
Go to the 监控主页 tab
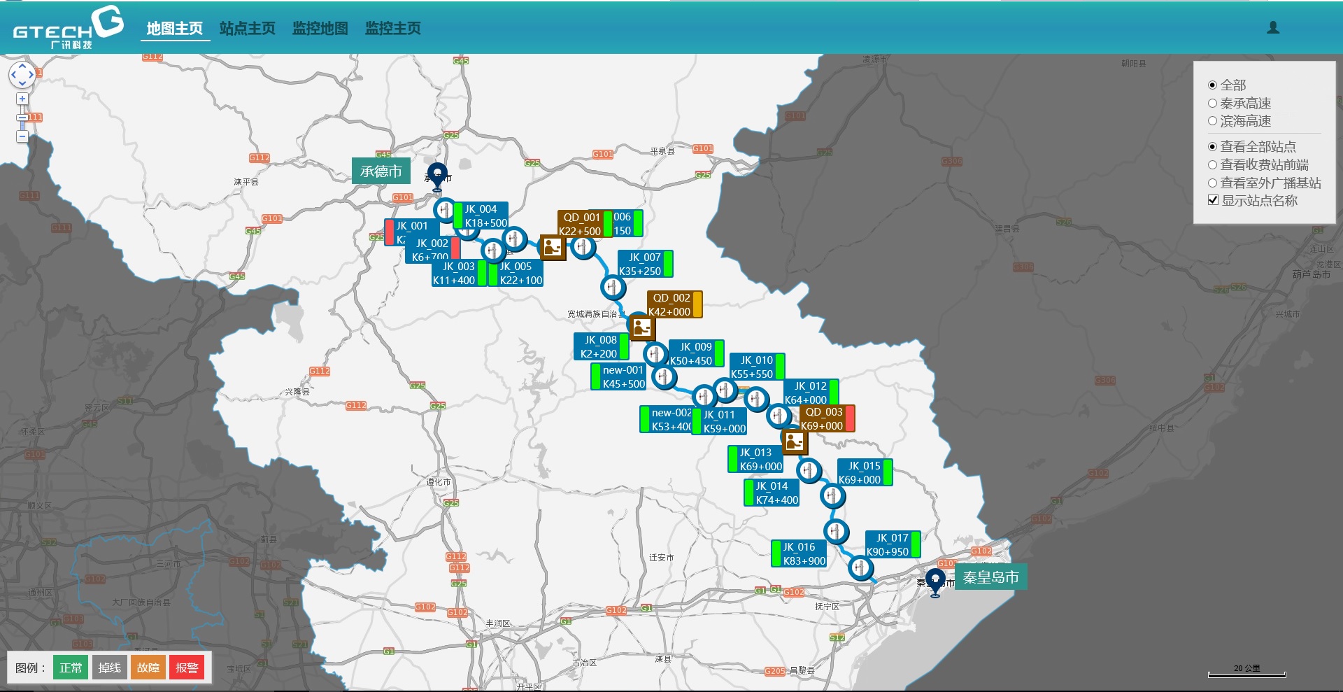(392, 28)
